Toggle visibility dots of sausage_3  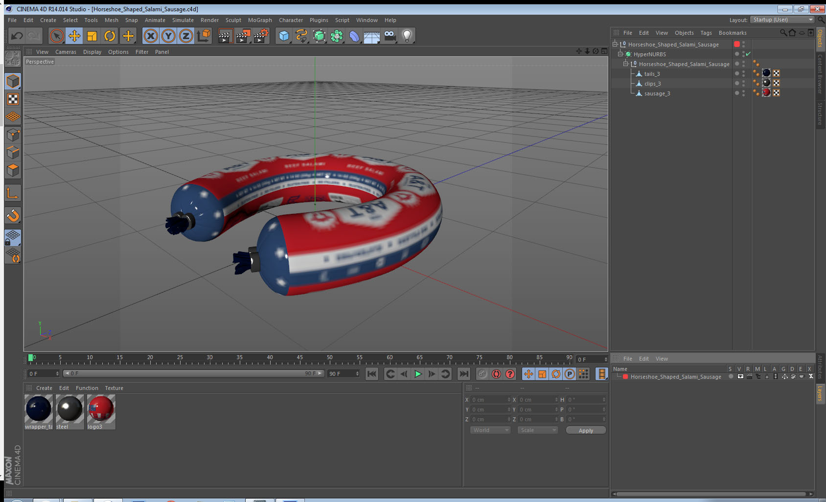(743, 93)
